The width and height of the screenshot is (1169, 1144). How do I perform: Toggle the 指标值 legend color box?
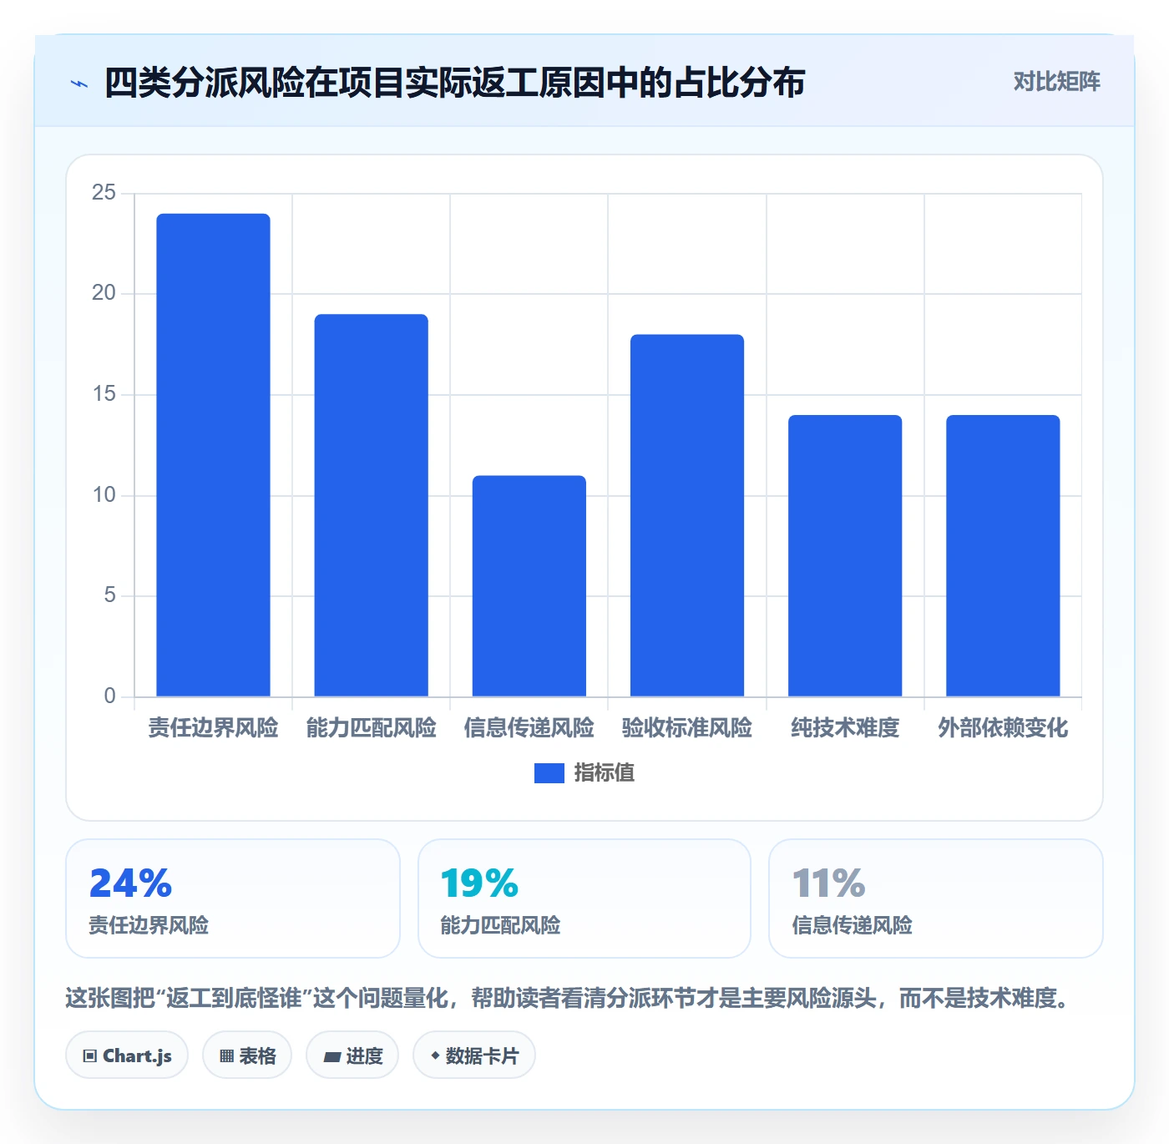coord(549,773)
